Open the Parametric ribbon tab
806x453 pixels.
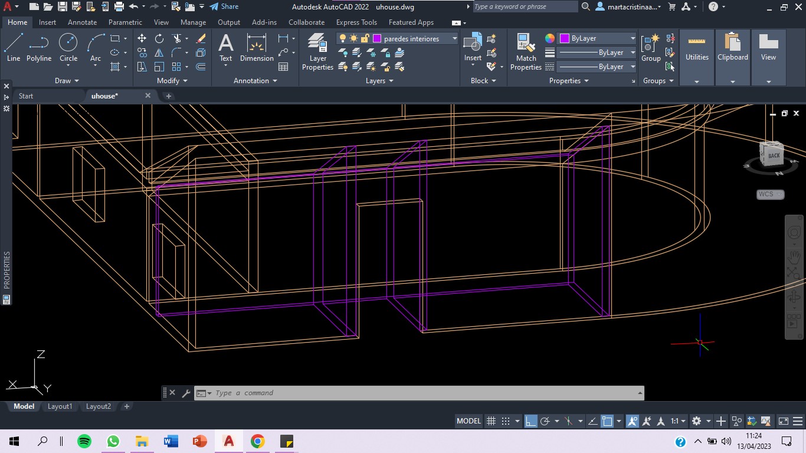point(125,22)
